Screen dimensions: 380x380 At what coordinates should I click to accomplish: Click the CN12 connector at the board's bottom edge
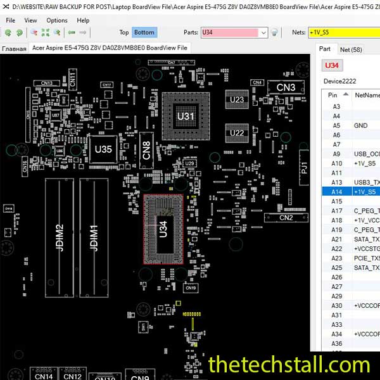click(x=72, y=374)
